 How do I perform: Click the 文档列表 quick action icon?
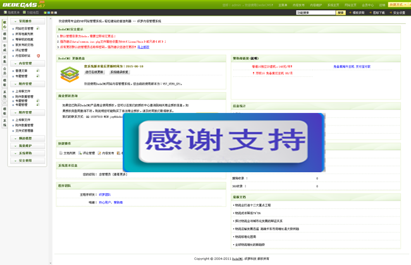coord(61,153)
